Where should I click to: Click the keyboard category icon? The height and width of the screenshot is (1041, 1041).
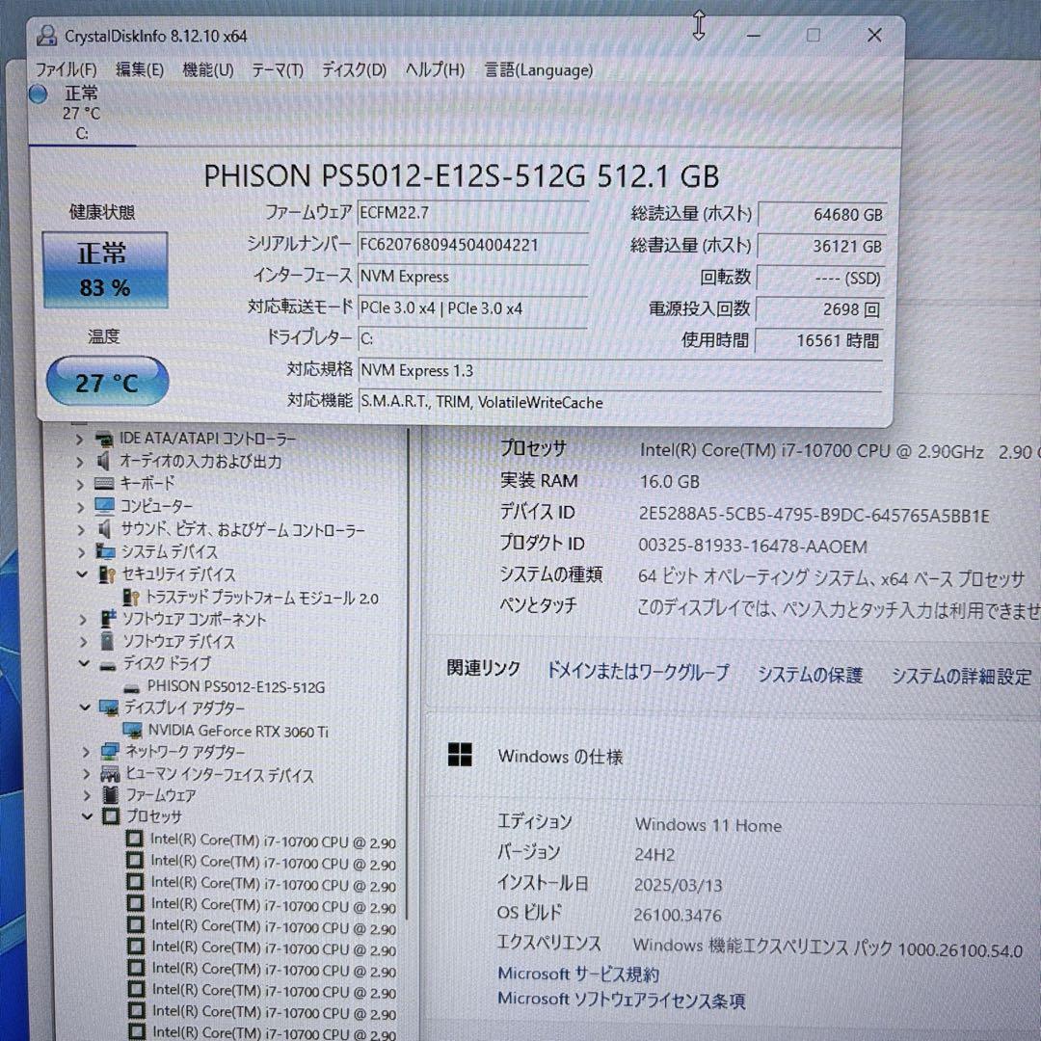(x=104, y=483)
